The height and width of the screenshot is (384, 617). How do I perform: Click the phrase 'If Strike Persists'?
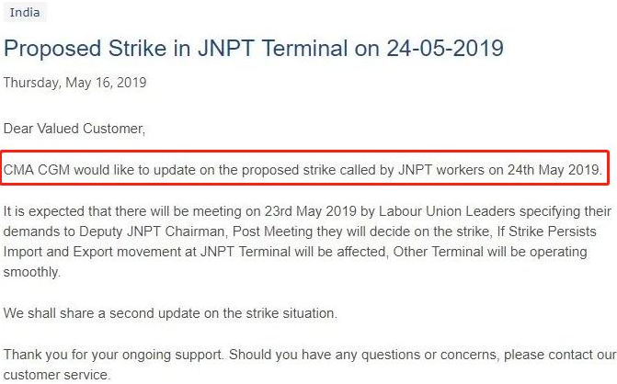coord(547,232)
